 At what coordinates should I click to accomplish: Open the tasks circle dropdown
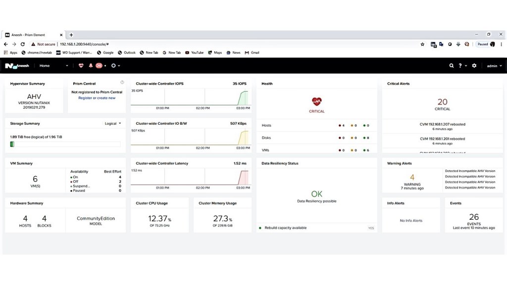tap(115, 65)
